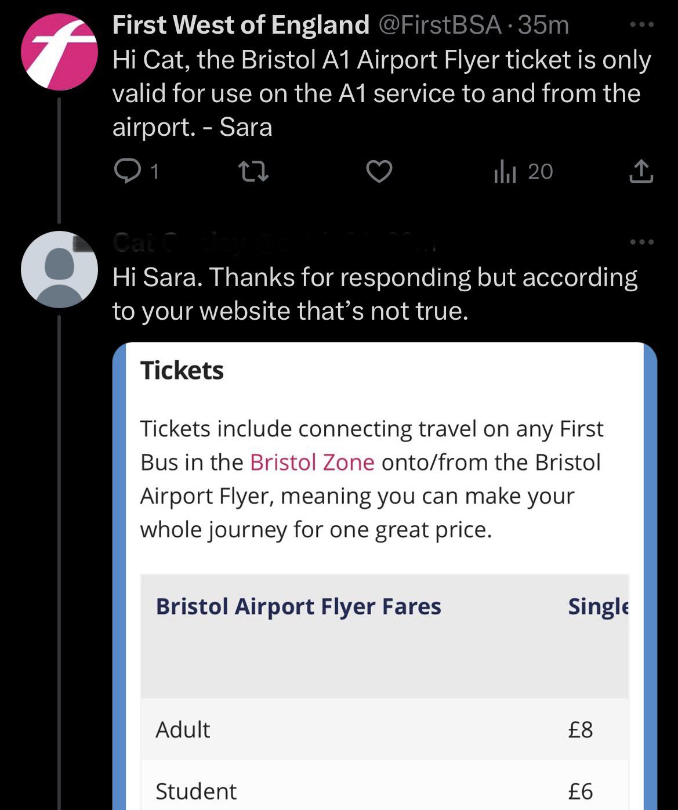Share the First West of England tweet
The image size is (678, 810).
(x=641, y=171)
